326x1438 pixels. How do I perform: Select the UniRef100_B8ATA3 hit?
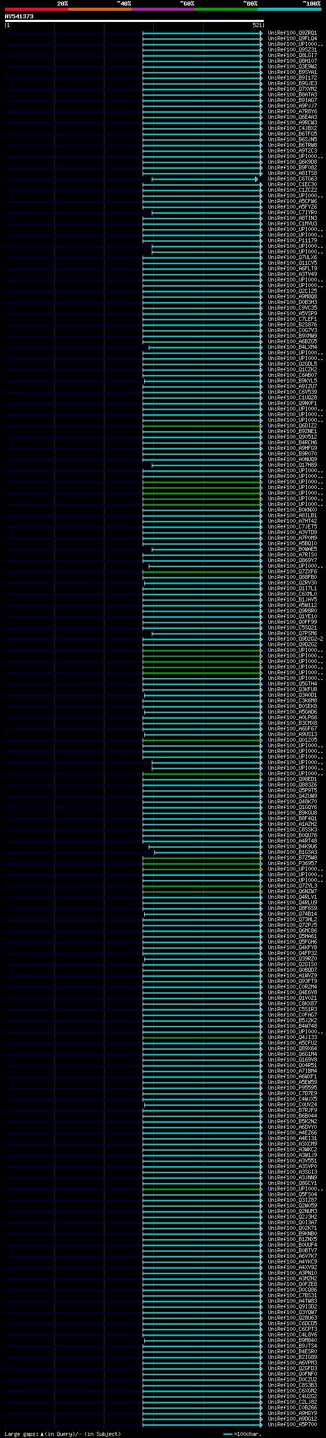coord(292,94)
